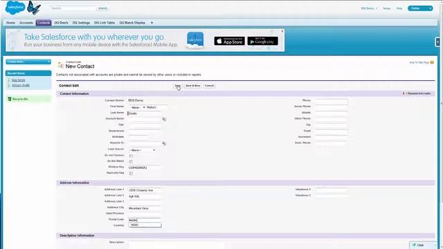This screenshot has width=443, height=249.
Task: Click the Salesforce cloud logo
Action: coord(15,8)
